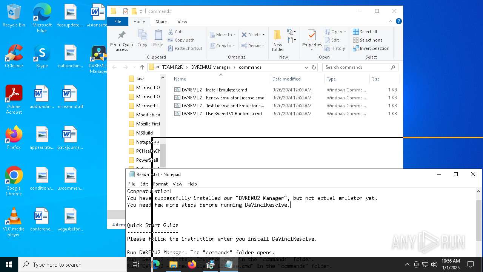Open Recycle Bin desktop icon

[14, 16]
